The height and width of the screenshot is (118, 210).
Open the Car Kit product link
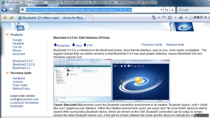coord(17,47)
